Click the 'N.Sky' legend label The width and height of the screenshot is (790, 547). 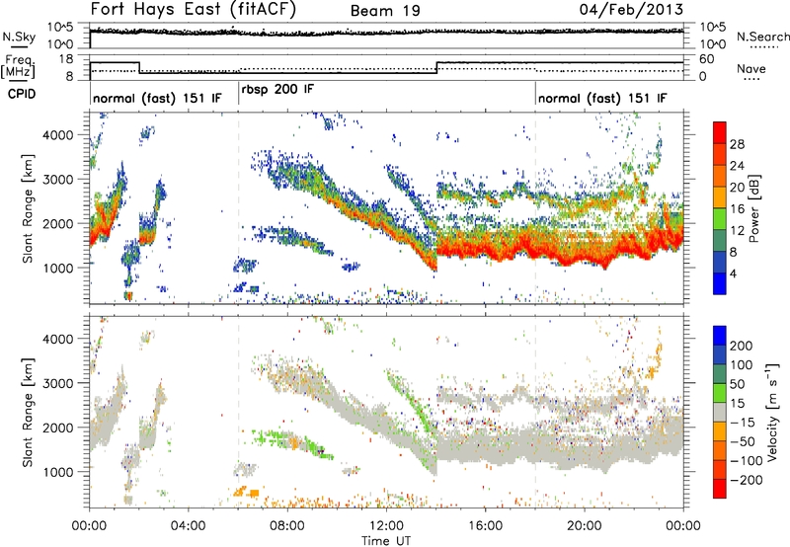[x=19, y=37]
